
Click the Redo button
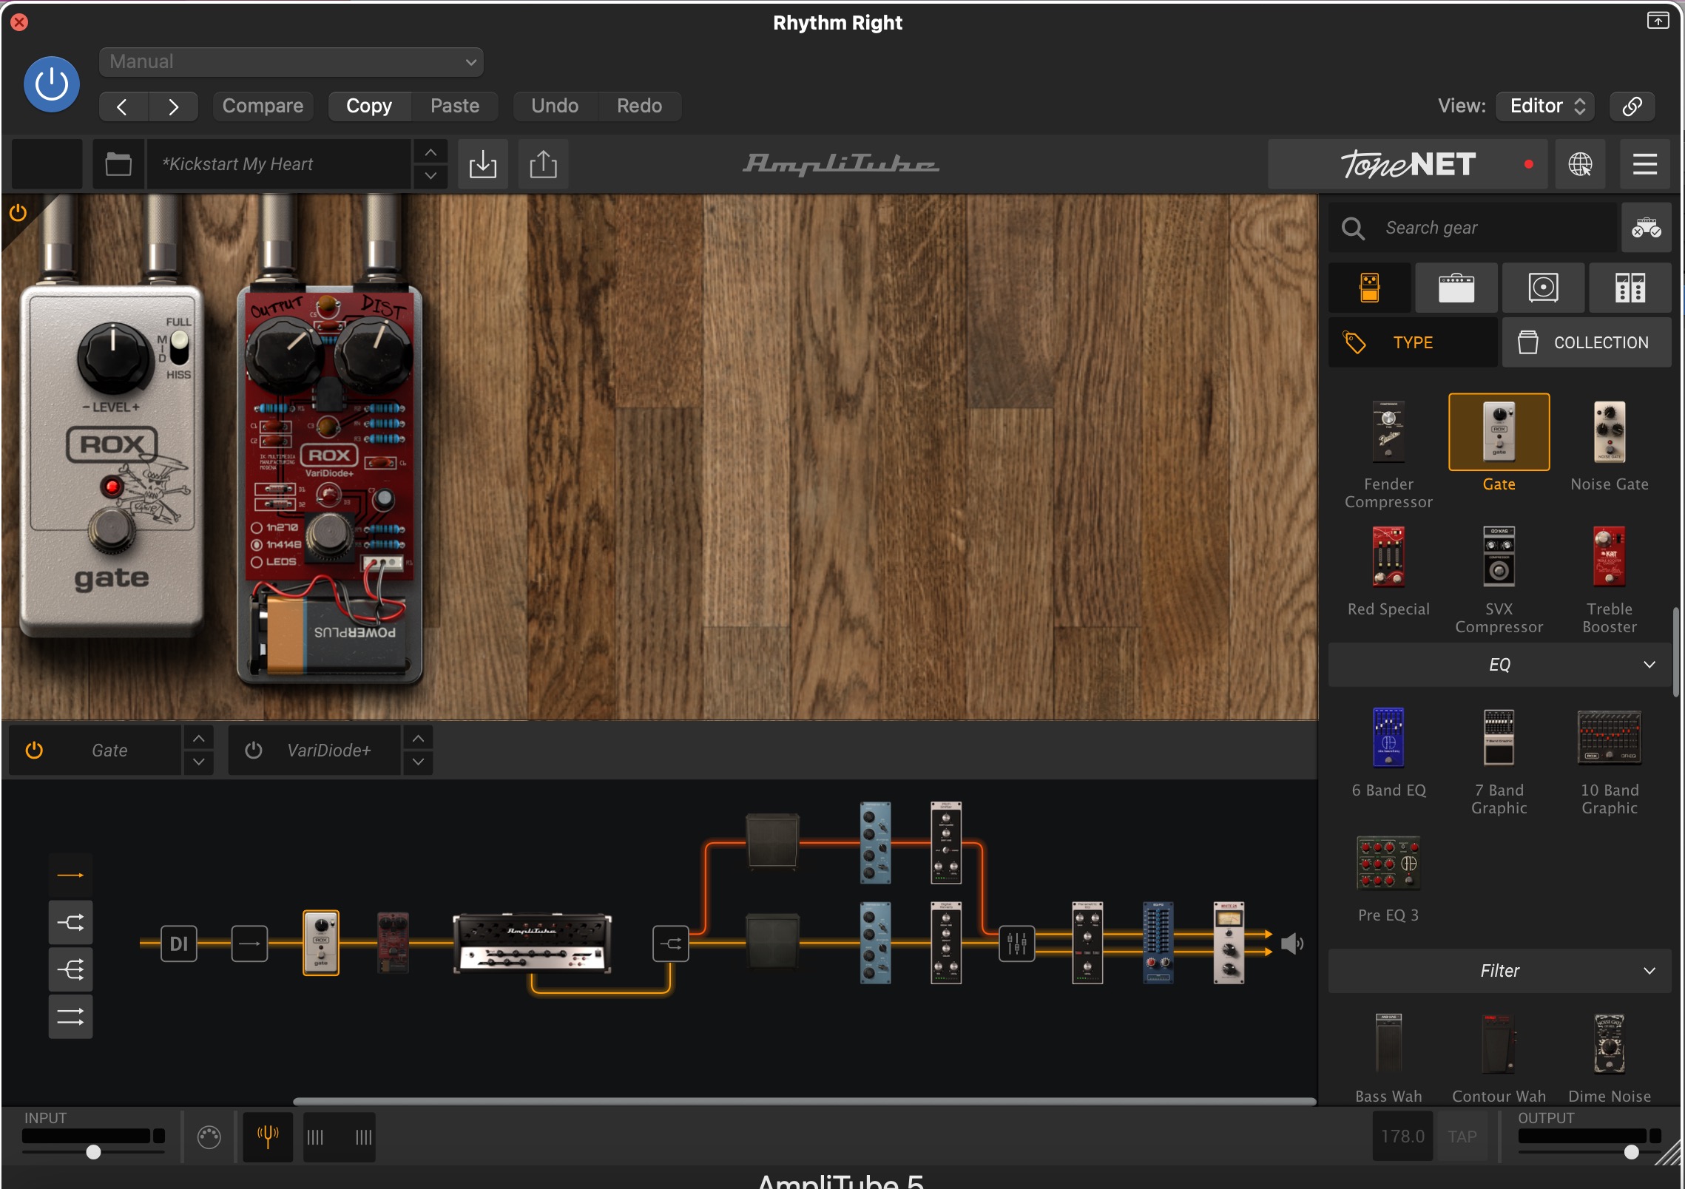(x=640, y=106)
